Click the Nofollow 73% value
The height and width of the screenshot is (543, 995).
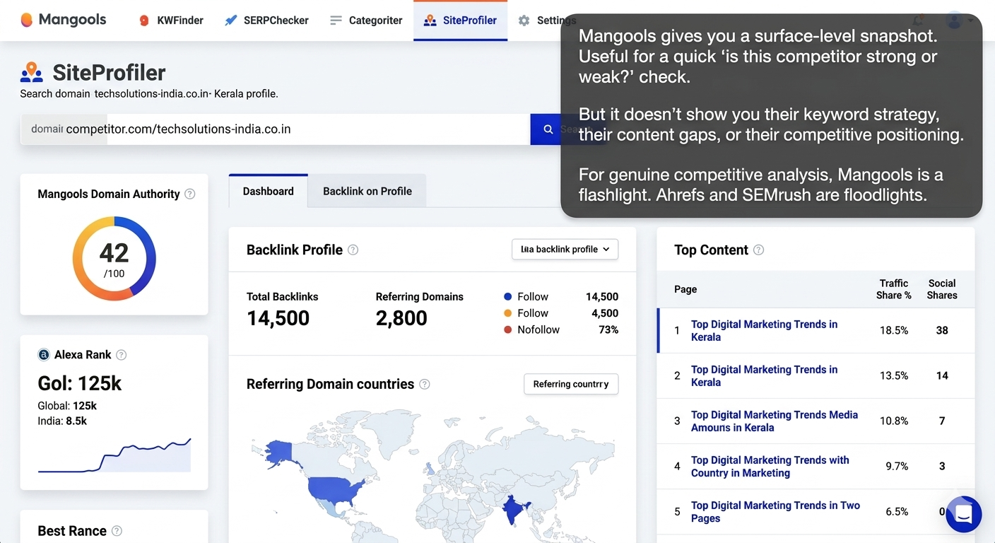(607, 329)
